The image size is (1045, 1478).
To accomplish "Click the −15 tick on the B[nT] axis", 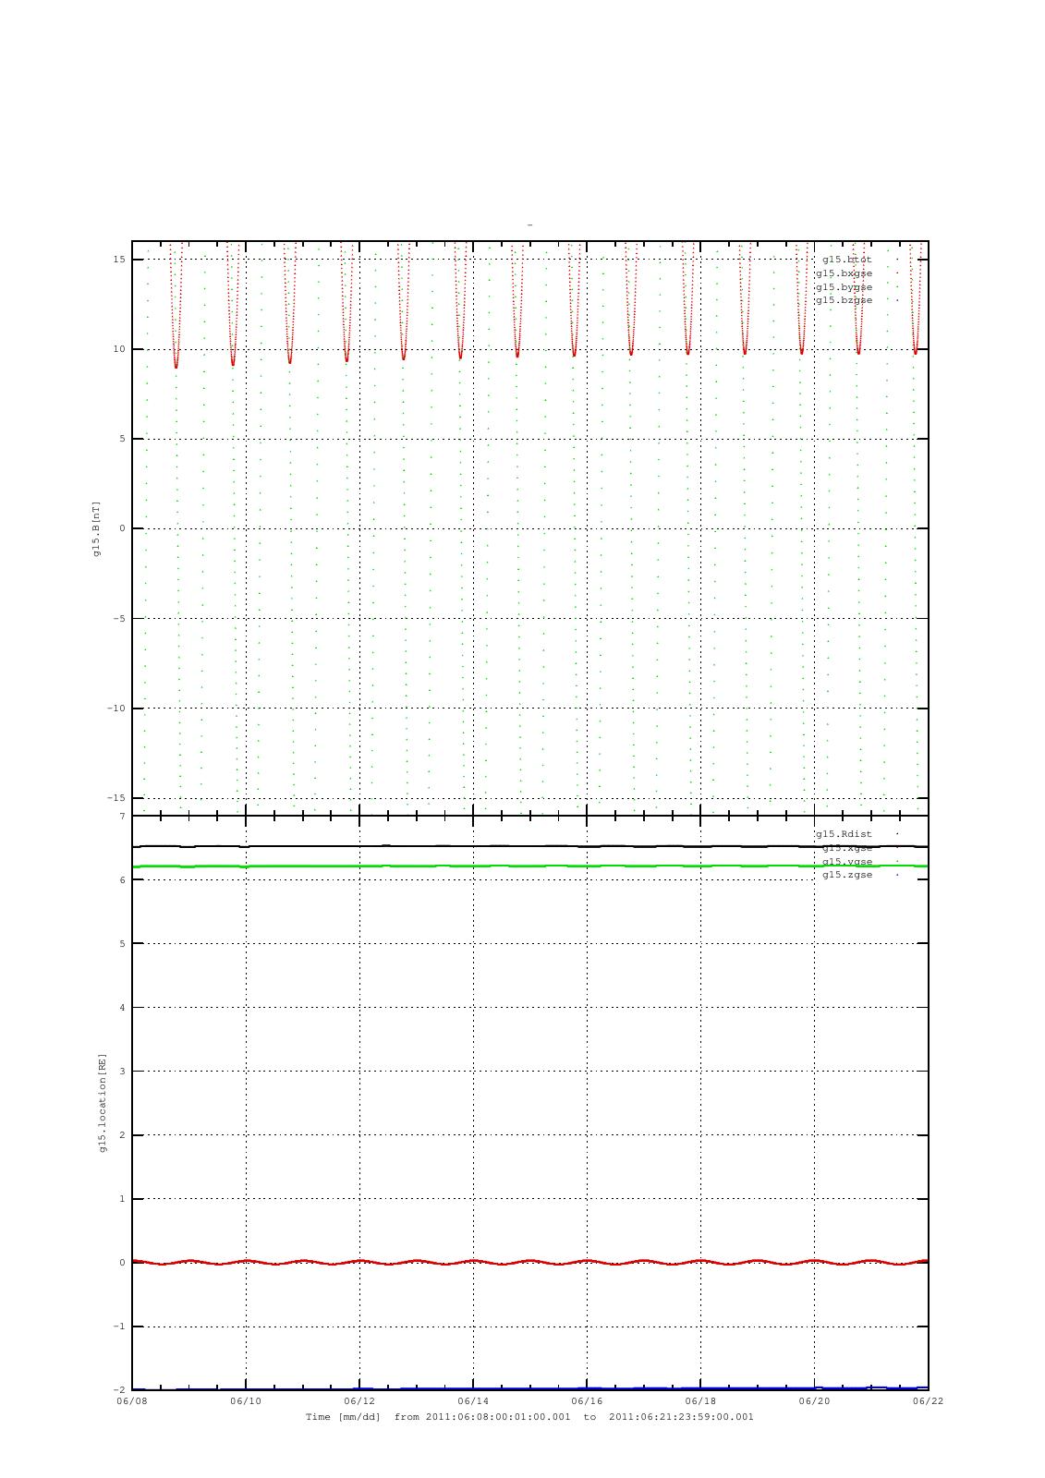I will [x=116, y=798].
